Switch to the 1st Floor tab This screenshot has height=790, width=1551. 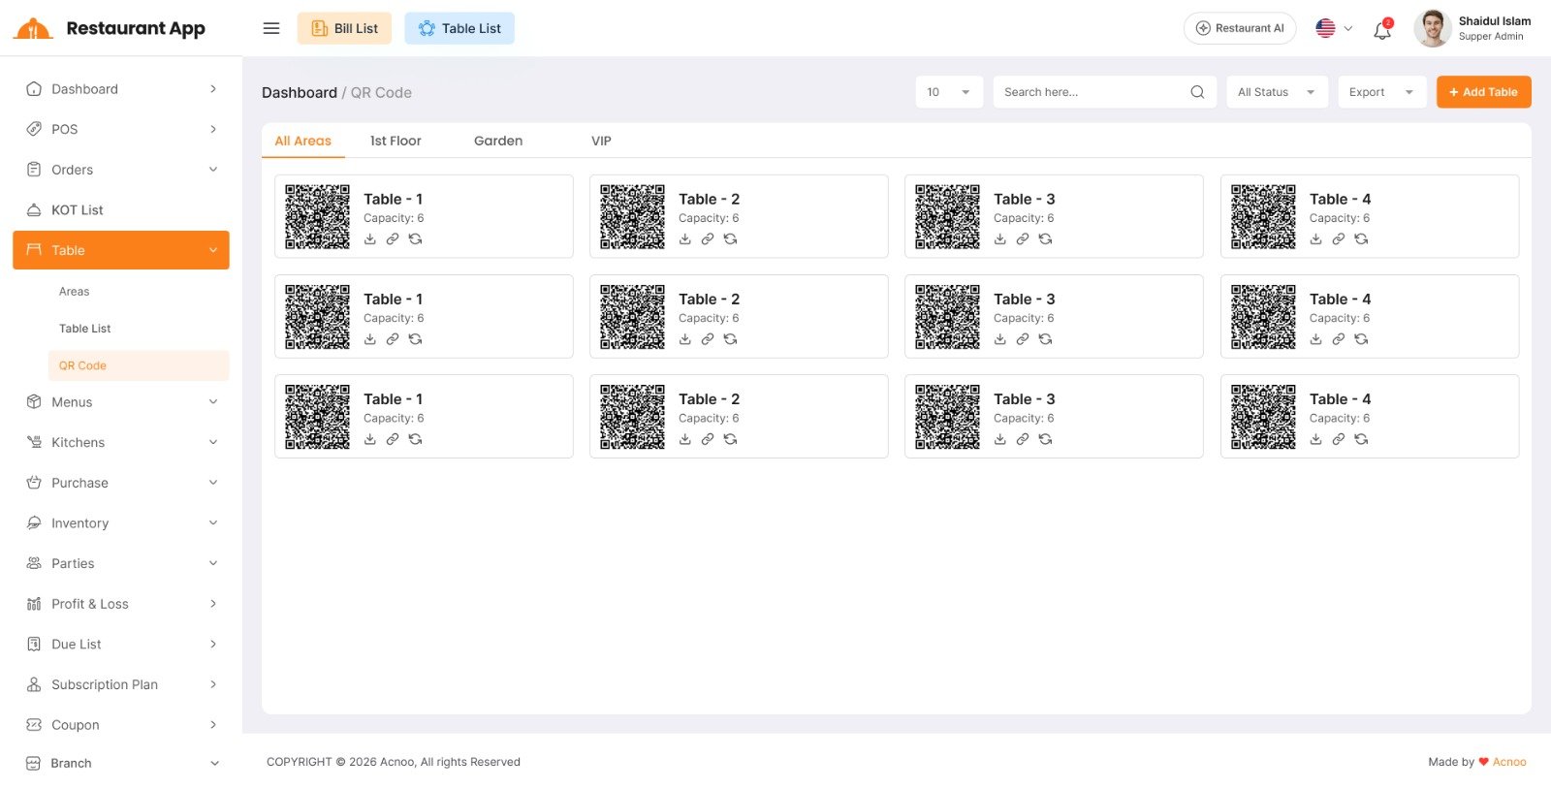point(396,141)
